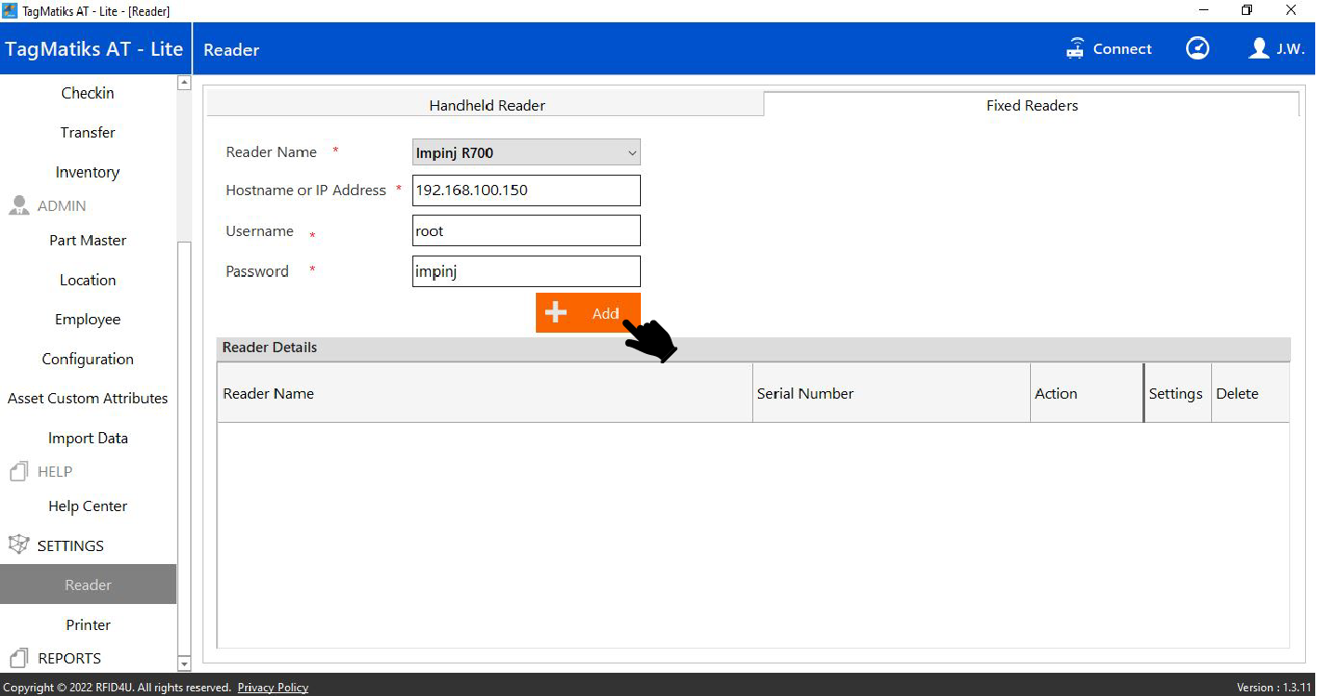Select the Fixed Readers tab

1031,105
